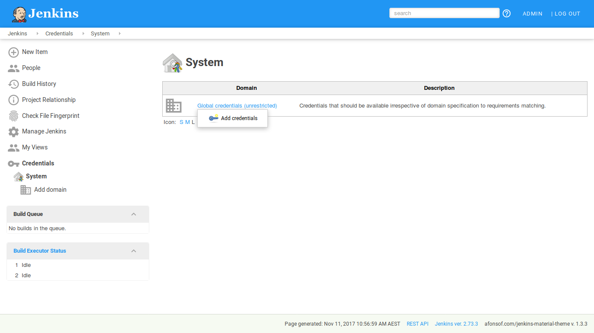
Task: Open Build History clock icon
Action: [13, 84]
